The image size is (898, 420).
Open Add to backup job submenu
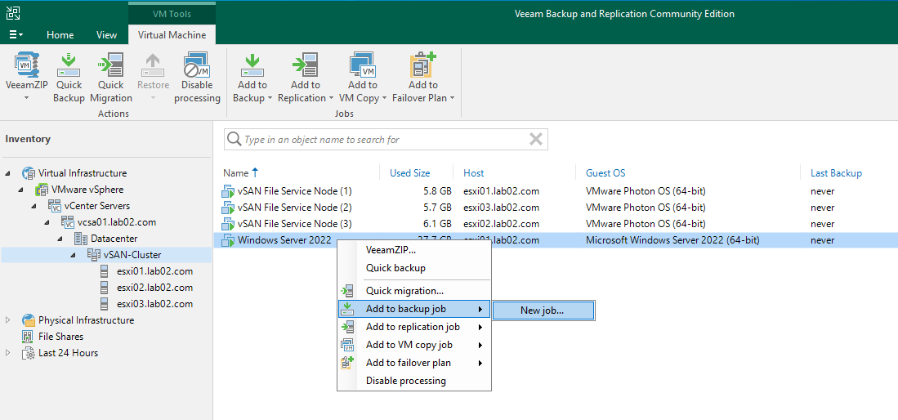click(x=414, y=309)
